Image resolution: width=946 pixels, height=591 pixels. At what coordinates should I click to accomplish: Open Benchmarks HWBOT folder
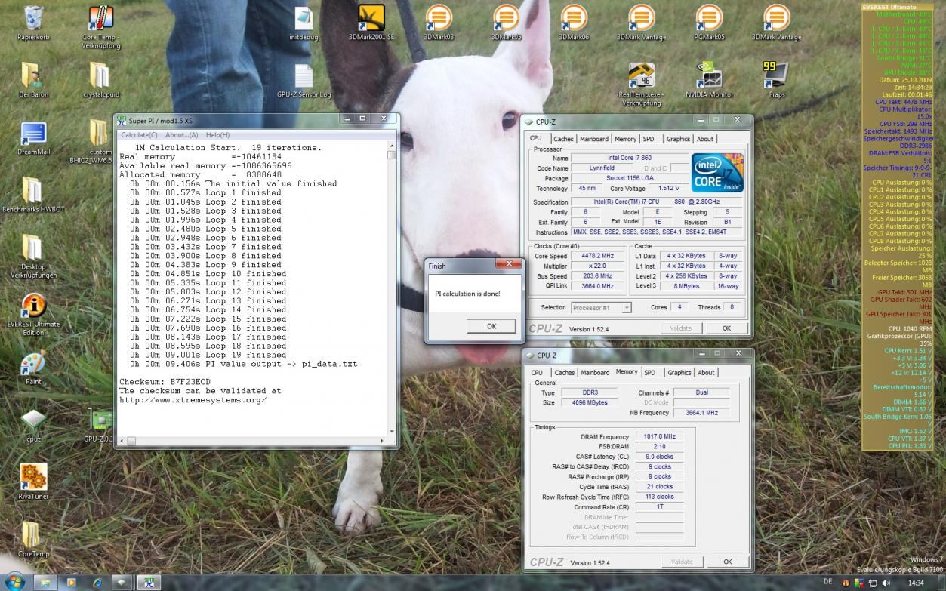pyautogui.click(x=32, y=190)
